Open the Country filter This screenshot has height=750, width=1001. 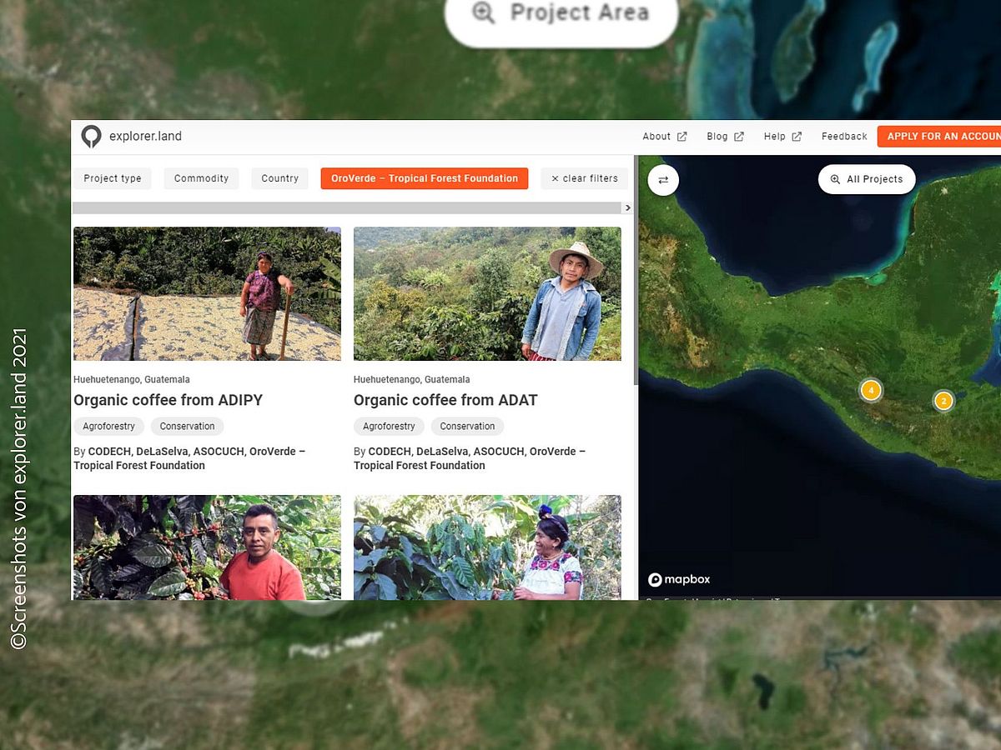pos(279,178)
